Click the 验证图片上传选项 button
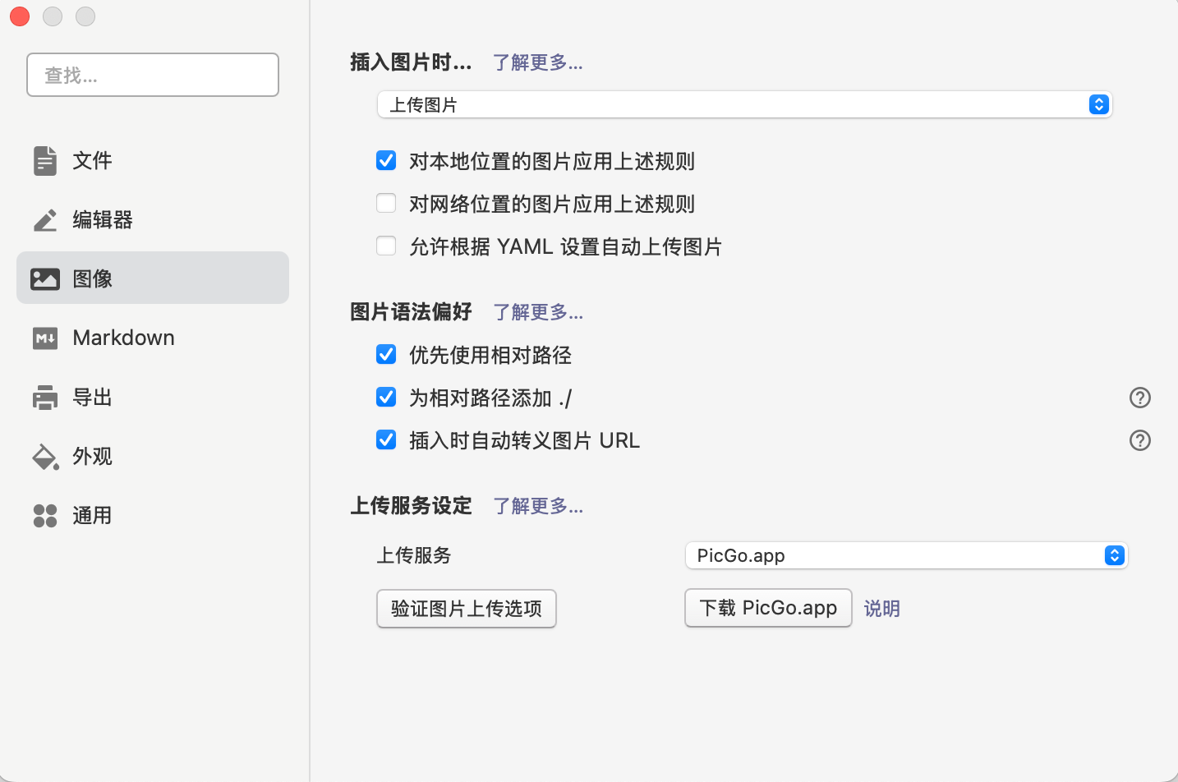The image size is (1178, 782). tap(467, 609)
